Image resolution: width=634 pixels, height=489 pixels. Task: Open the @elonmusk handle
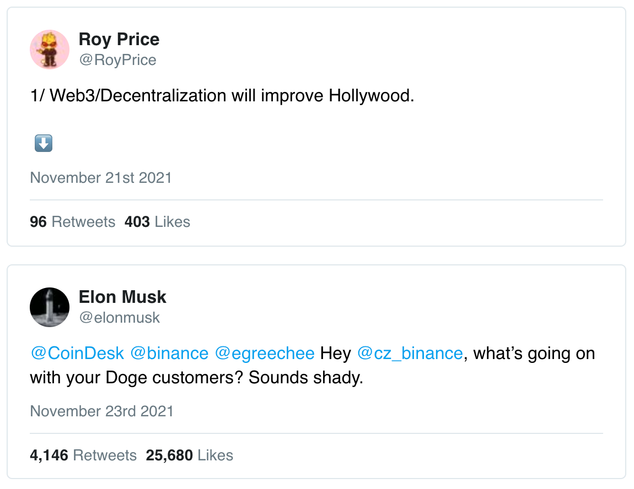click(120, 317)
